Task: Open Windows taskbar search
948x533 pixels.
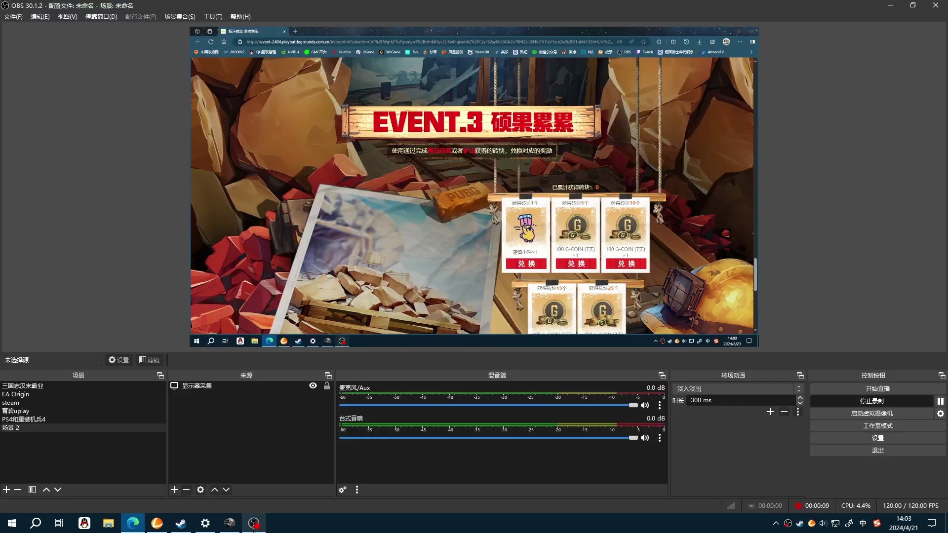Action: [x=36, y=523]
